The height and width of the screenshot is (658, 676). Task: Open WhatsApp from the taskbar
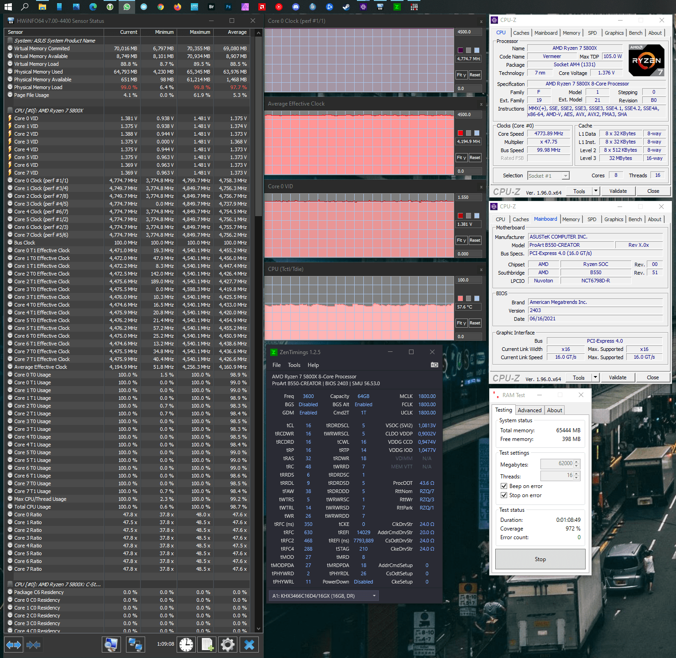[127, 7]
